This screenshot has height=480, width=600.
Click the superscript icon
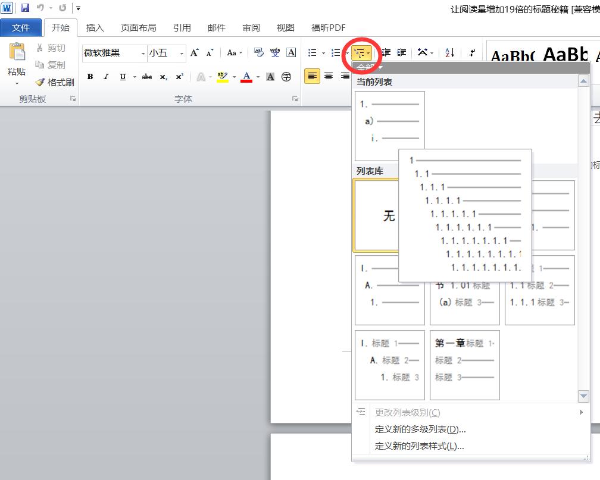pos(179,77)
